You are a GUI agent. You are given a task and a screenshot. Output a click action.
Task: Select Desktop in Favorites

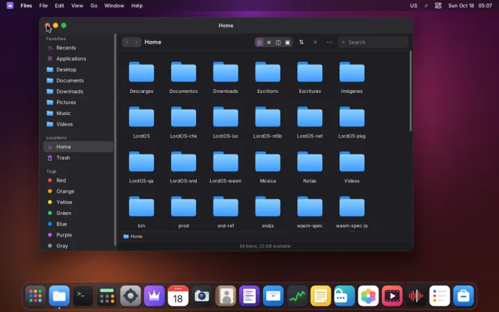tap(78, 69)
